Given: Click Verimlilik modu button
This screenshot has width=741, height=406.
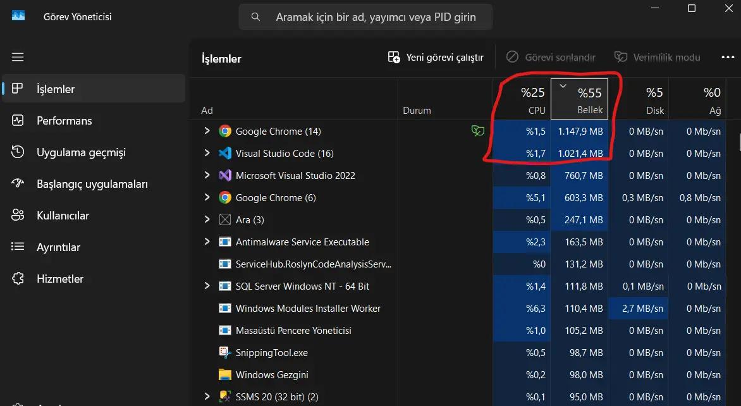Looking at the screenshot, I should [x=658, y=57].
